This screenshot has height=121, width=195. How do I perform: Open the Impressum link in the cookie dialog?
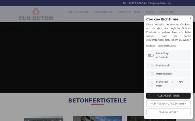click(151, 46)
